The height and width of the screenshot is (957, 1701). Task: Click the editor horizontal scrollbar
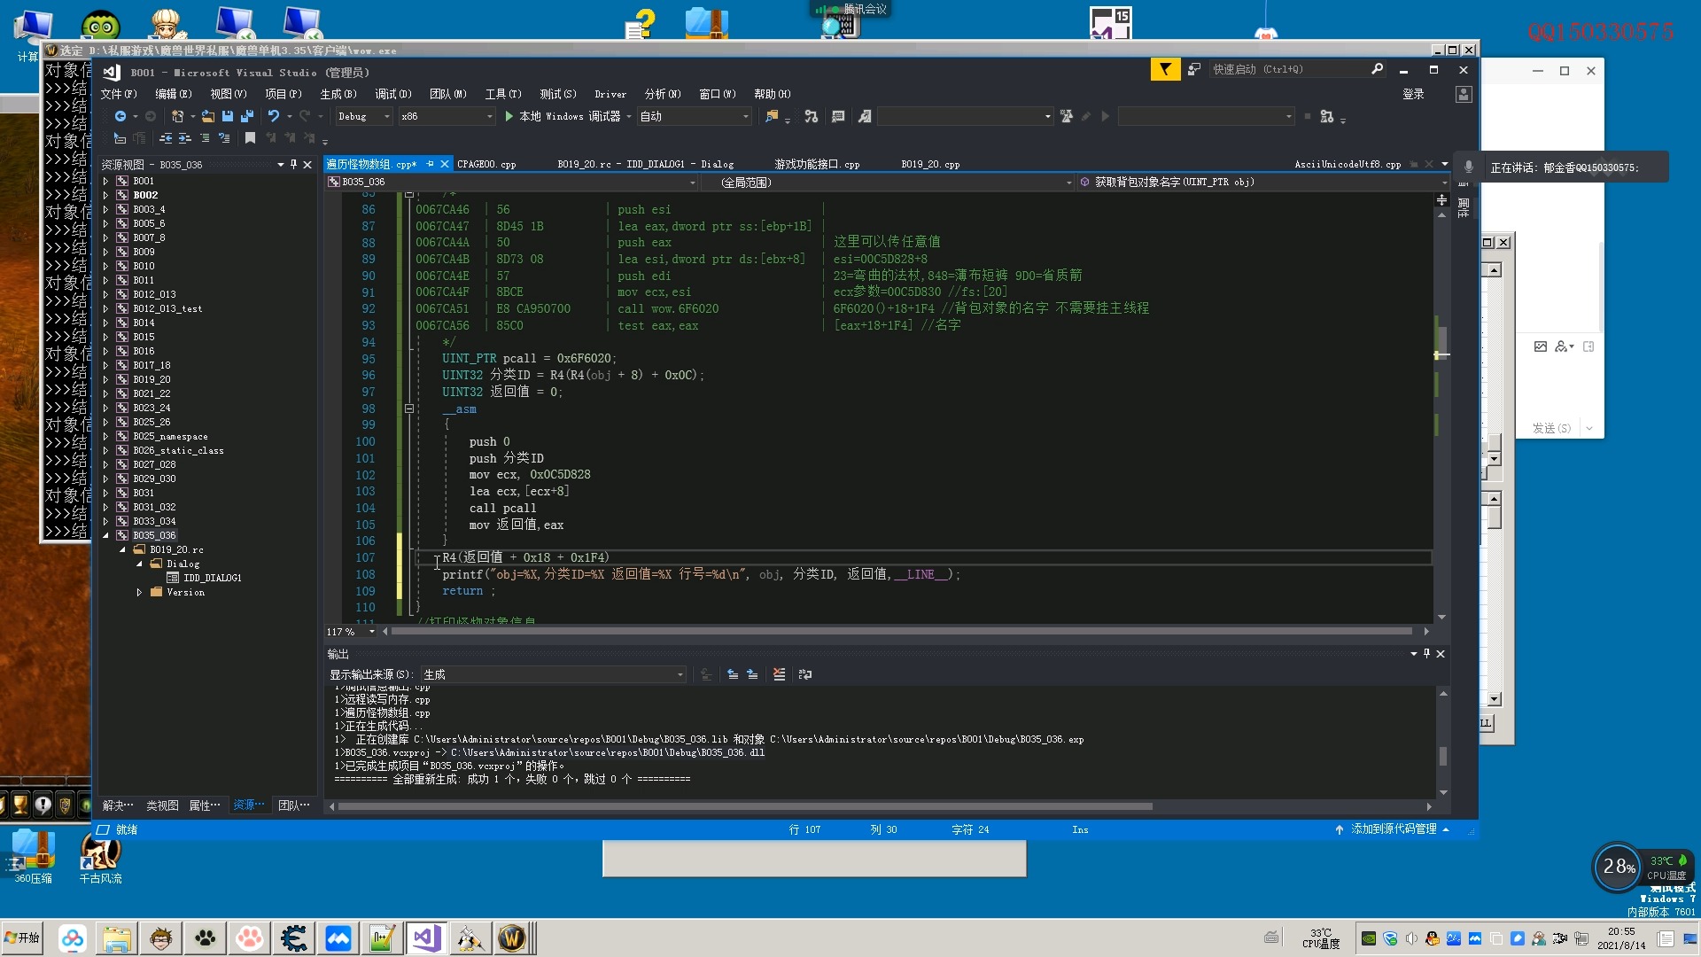coord(901,632)
